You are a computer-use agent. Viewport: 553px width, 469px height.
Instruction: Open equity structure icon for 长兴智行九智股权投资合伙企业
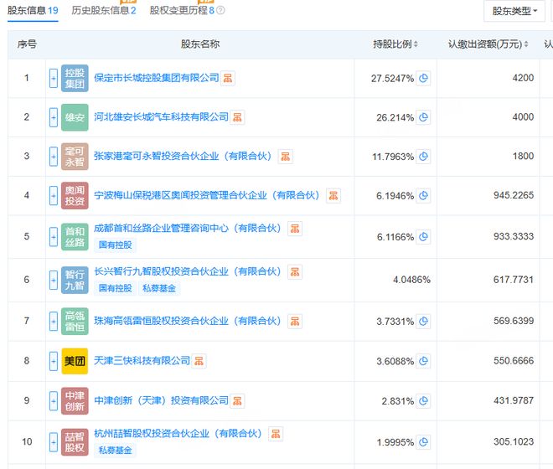coord(295,272)
